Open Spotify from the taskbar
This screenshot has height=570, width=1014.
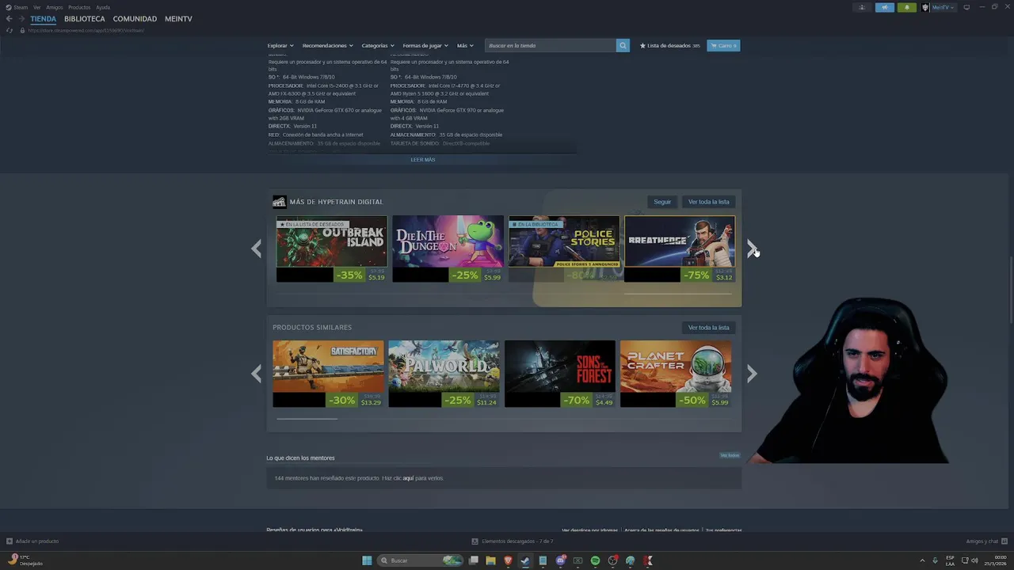tap(595, 560)
